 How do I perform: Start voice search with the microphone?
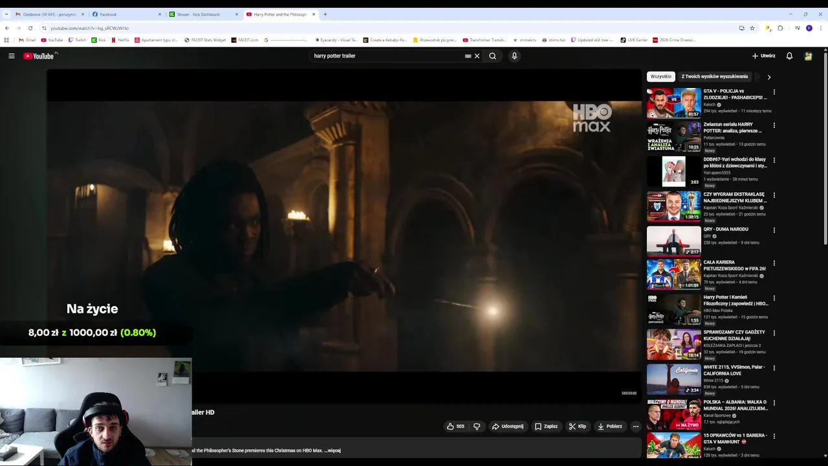(x=514, y=56)
